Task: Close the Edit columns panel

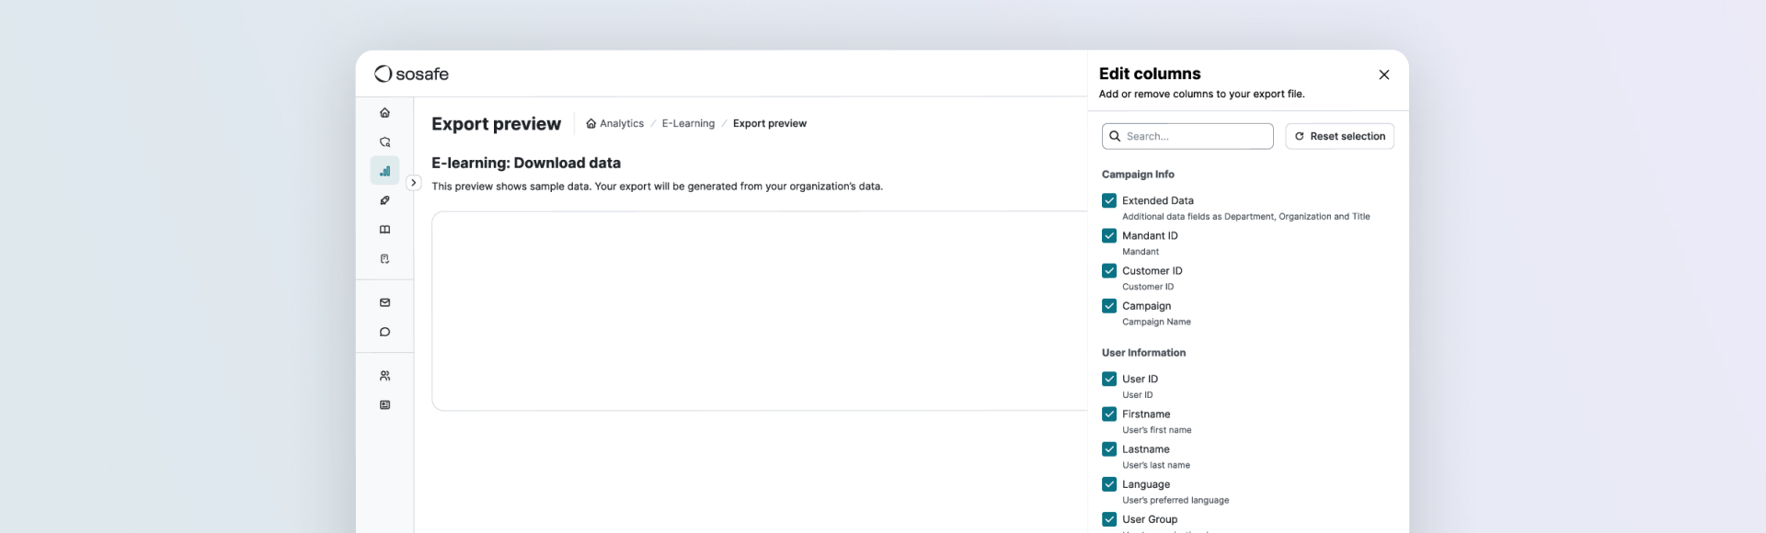Action: coord(1383,75)
